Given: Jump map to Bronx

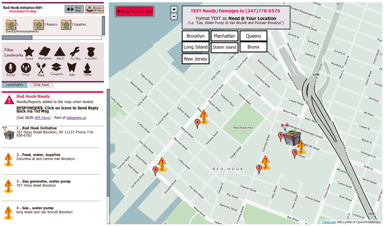Looking at the screenshot, I should (253, 47).
